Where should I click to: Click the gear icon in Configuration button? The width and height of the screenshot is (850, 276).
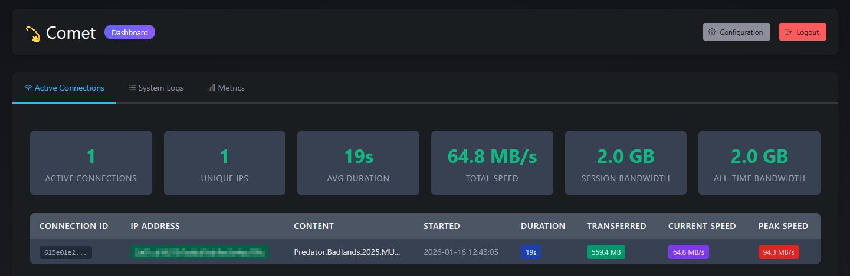[712, 32]
